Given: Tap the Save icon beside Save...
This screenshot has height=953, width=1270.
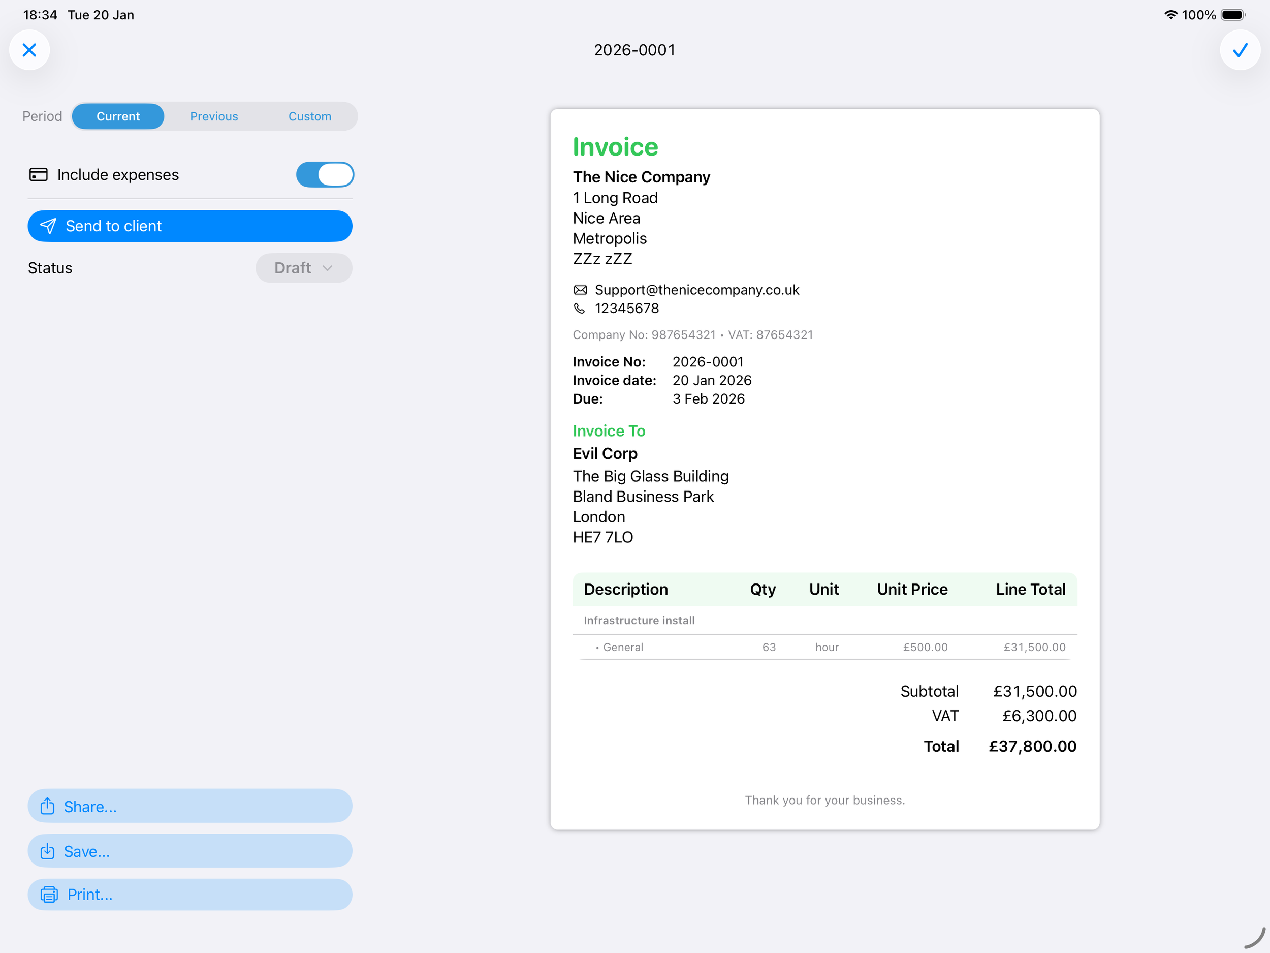Looking at the screenshot, I should tap(48, 851).
